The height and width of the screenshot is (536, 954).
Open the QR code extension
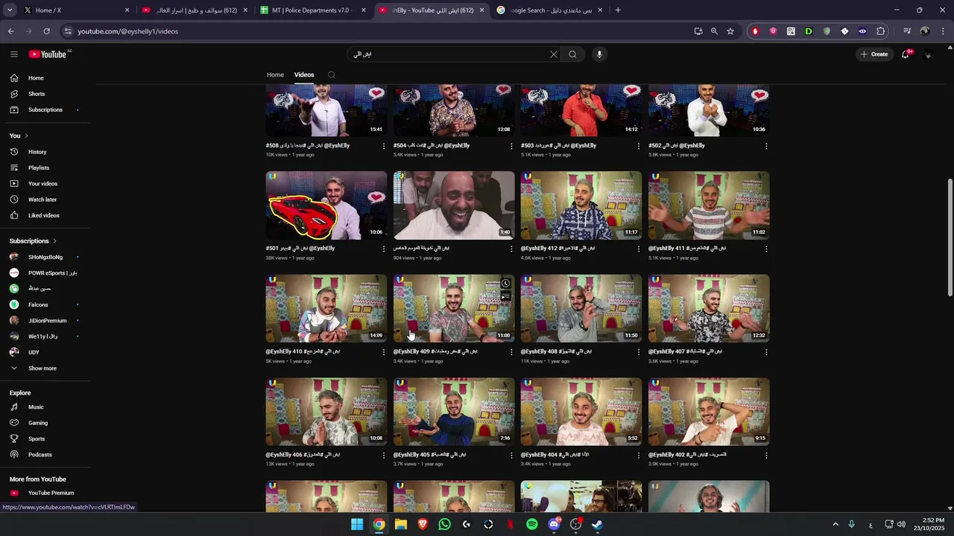(791, 31)
